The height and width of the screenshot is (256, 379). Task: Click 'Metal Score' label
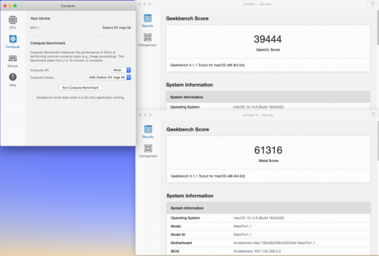pyautogui.click(x=268, y=161)
